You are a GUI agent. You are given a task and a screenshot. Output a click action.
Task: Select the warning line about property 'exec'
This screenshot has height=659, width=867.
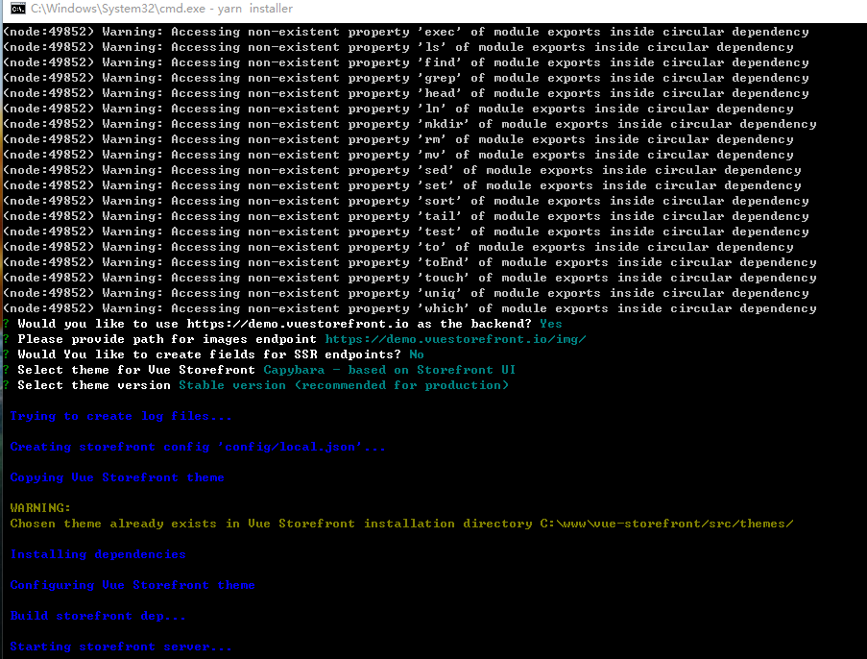(x=406, y=32)
